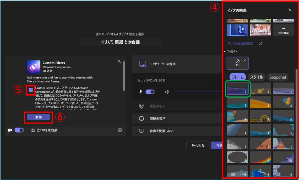Dismiss the Custom Filters dialog
Image resolution: width=299 pixels, height=180 pixels.
coord(119,61)
